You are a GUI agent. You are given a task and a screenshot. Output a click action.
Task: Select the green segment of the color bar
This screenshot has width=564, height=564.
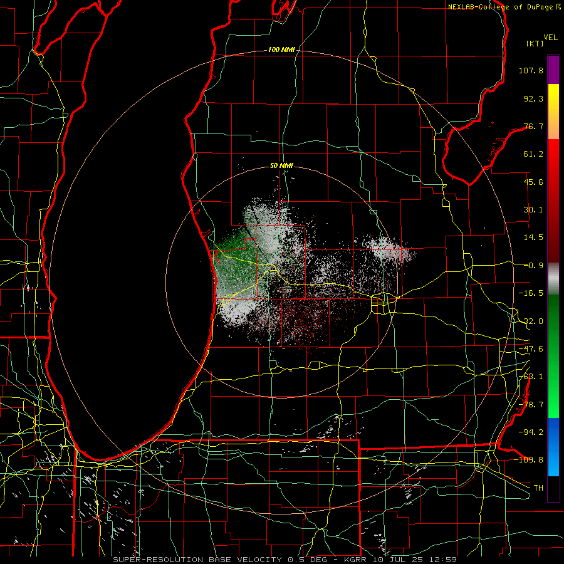pos(553,356)
